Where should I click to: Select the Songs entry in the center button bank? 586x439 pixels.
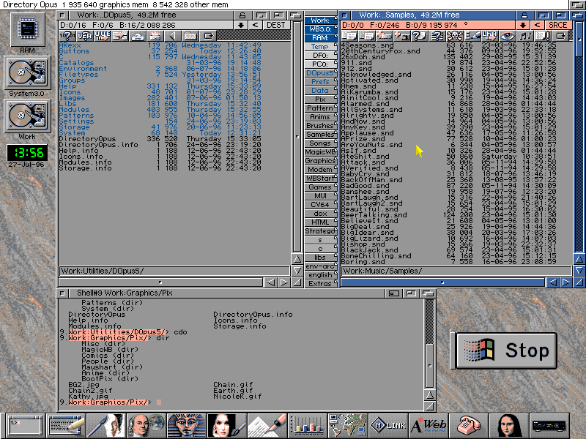click(x=320, y=143)
